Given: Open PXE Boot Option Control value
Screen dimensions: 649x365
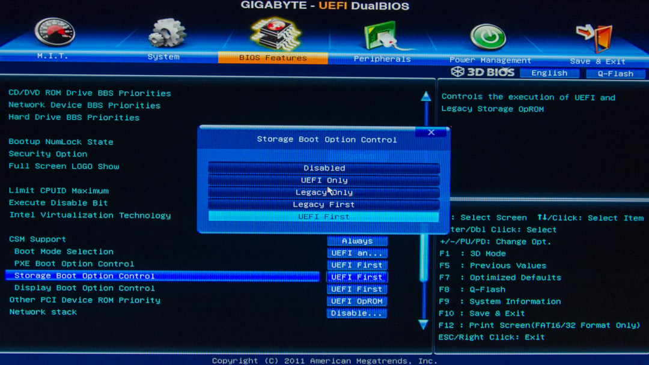Looking at the screenshot, I should (357, 265).
